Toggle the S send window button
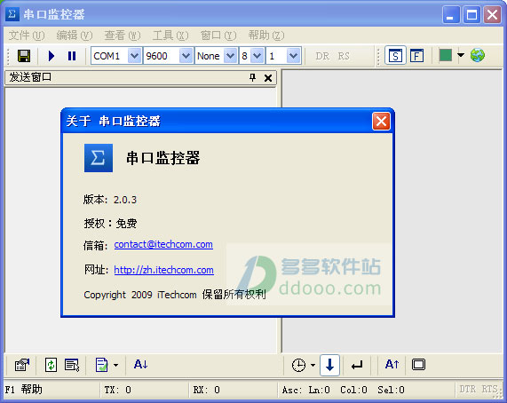Viewport: 507px width, 403px height. pyautogui.click(x=395, y=56)
